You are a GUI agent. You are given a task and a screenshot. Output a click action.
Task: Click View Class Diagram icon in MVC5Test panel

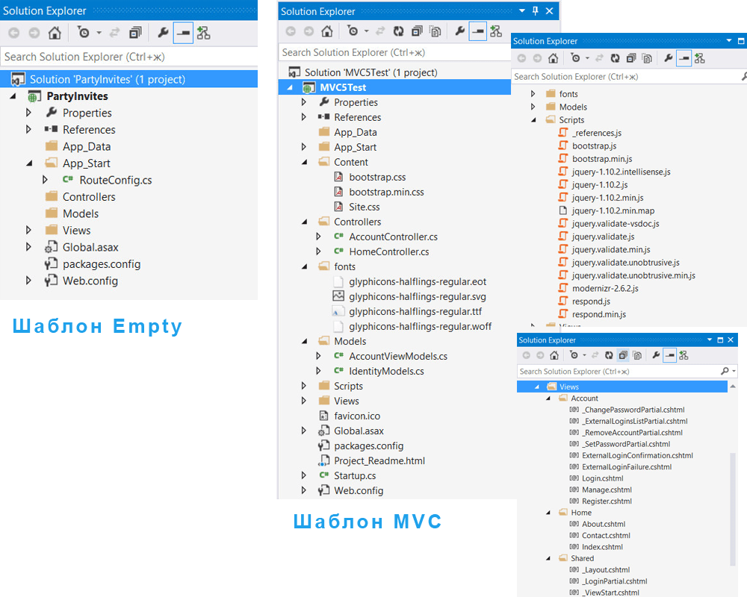[x=496, y=31]
